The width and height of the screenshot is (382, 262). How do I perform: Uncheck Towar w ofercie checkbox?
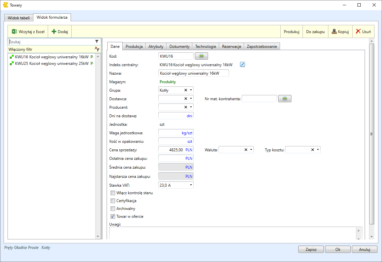pos(113,216)
